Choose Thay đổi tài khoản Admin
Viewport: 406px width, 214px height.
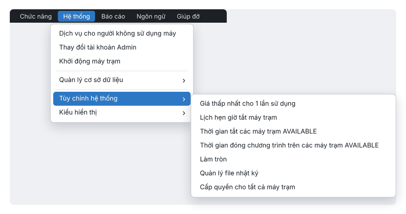[x=122, y=48]
